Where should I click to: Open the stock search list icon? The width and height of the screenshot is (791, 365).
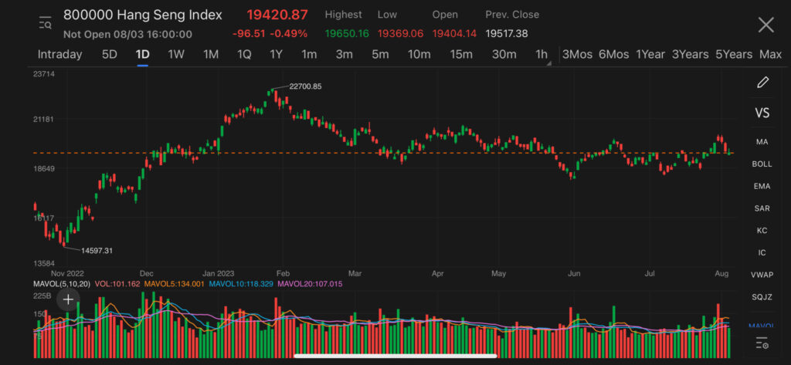[46, 23]
